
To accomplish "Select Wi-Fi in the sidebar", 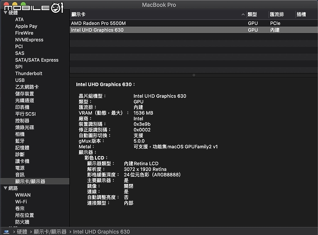I will click(x=21, y=201).
